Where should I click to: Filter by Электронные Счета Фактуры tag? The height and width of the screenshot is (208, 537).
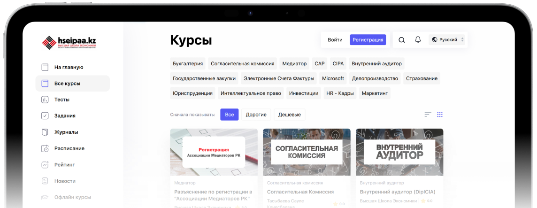pyautogui.click(x=279, y=78)
